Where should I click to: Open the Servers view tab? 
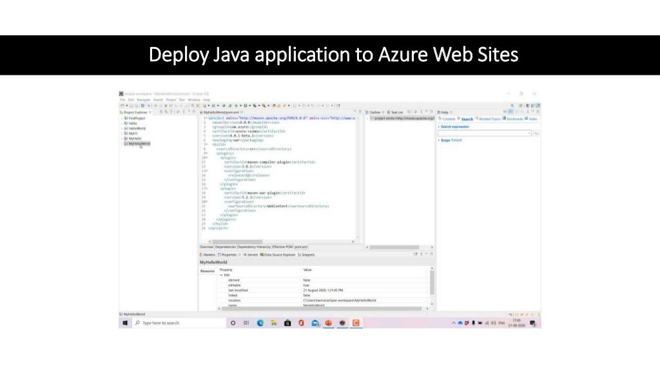[251, 255]
